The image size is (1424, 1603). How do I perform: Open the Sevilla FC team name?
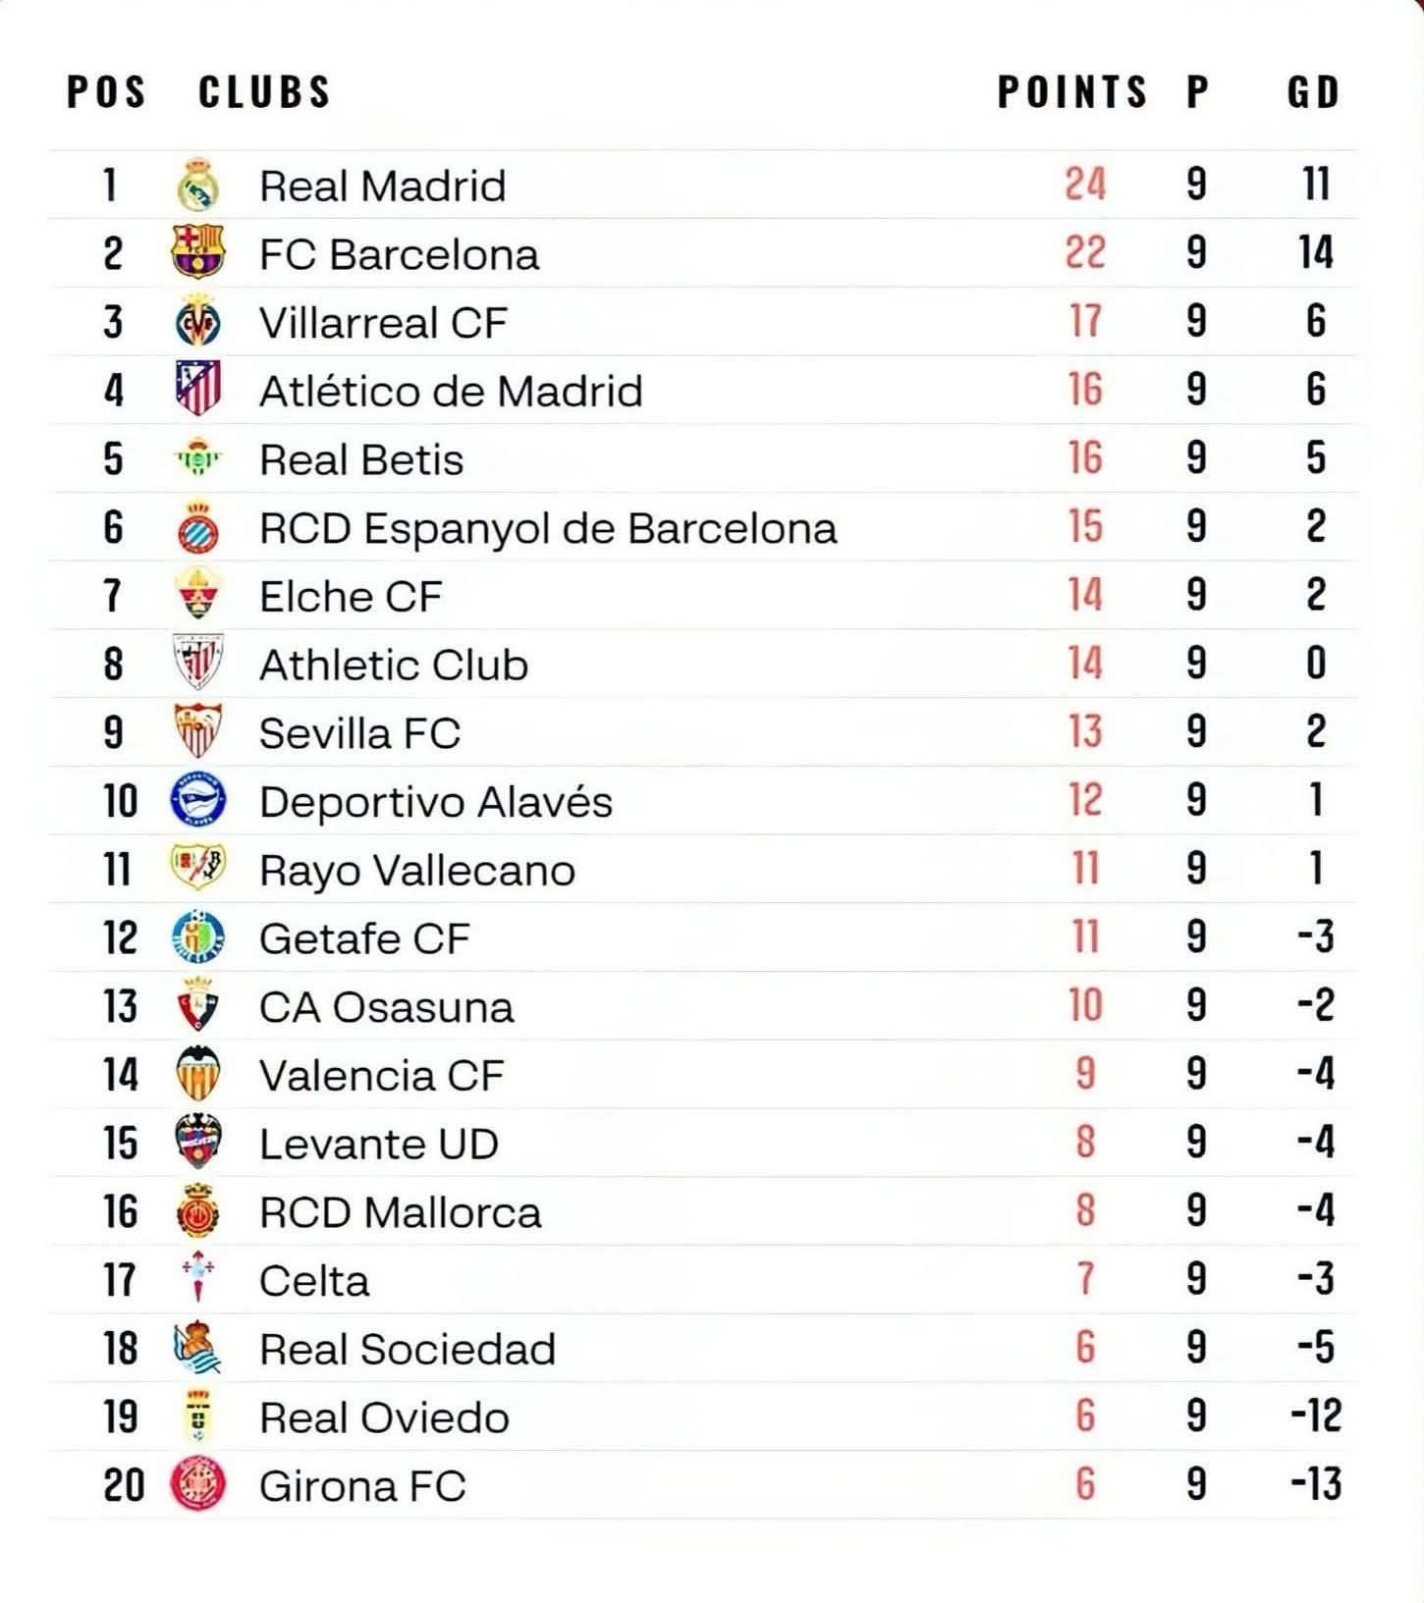point(359,733)
